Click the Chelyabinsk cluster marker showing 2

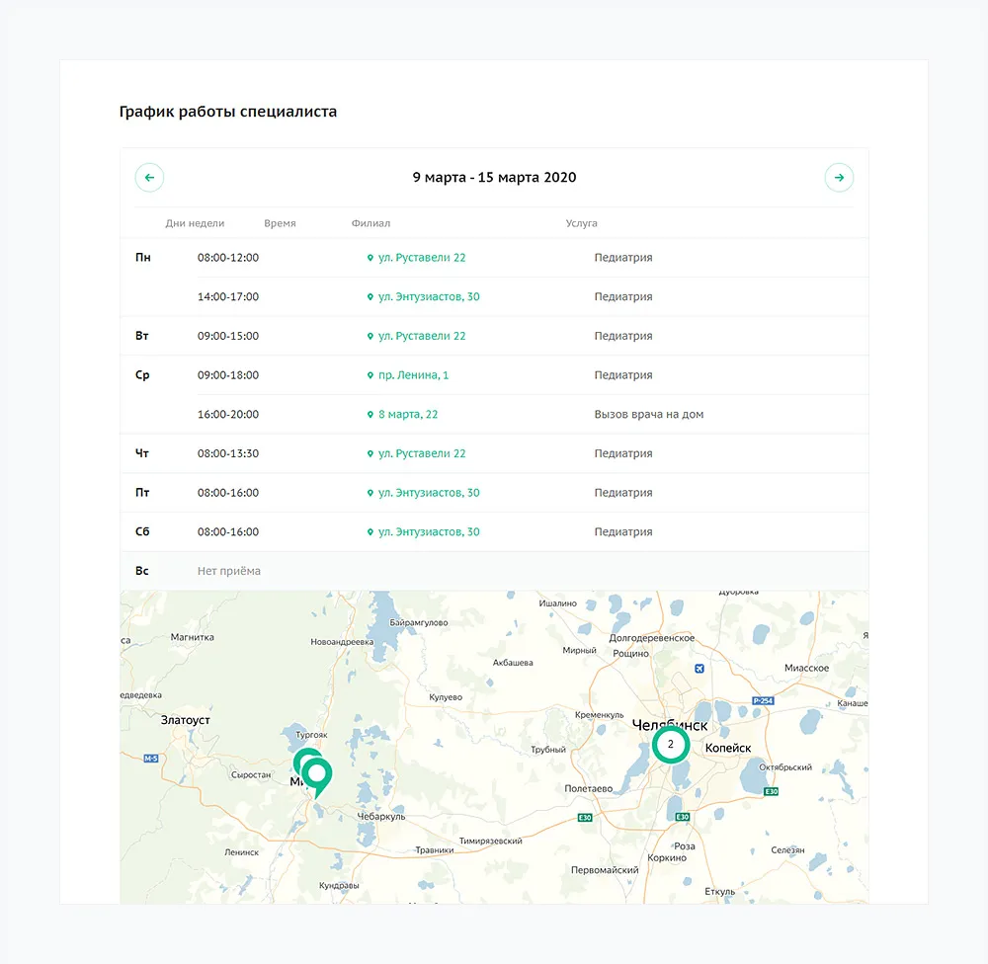click(670, 744)
